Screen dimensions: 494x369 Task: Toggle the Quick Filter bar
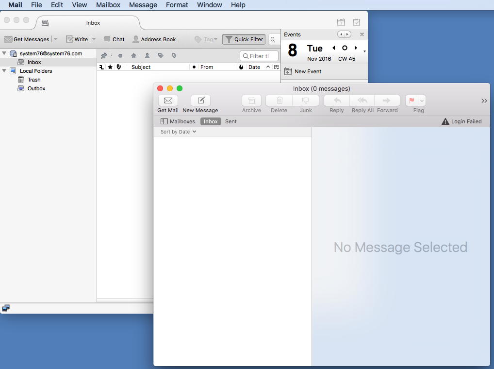pos(243,39)
